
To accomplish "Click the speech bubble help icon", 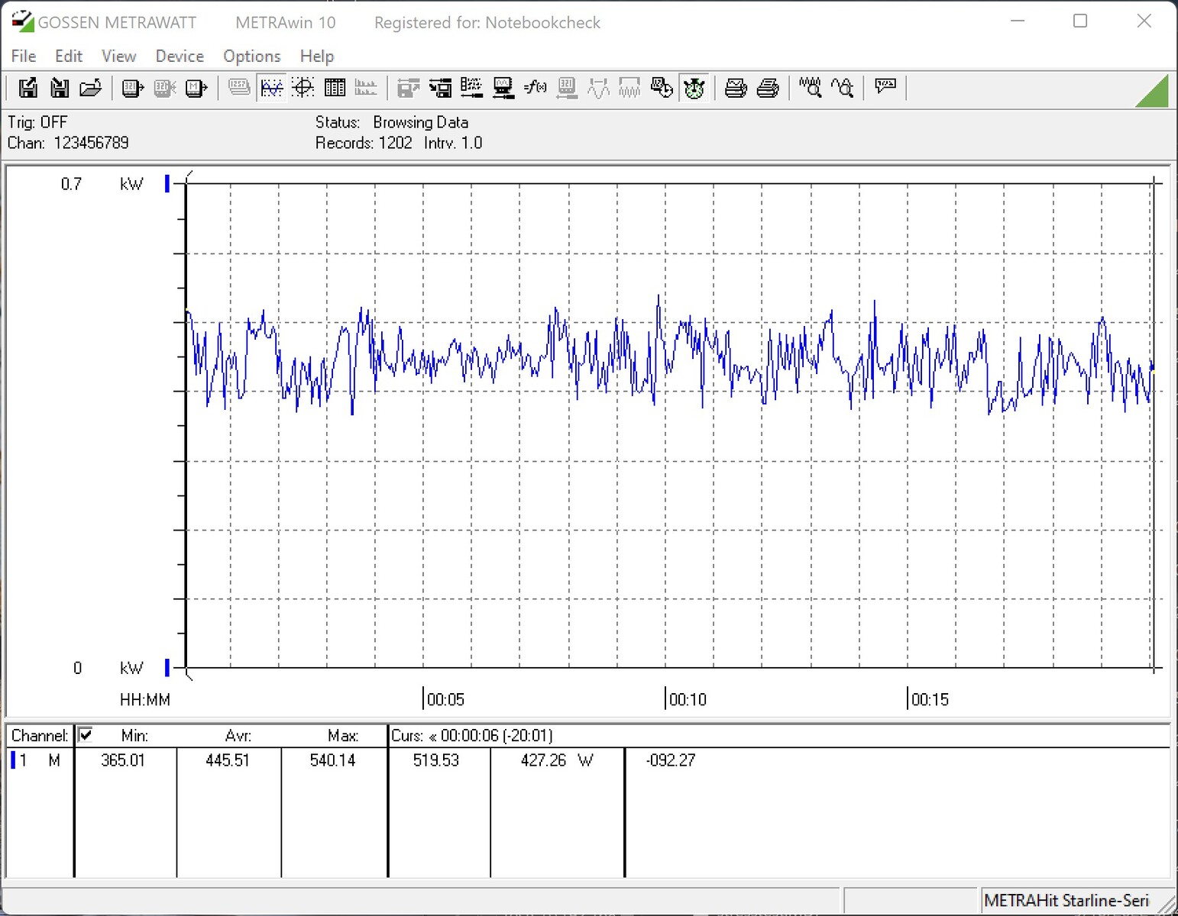I will [885, 87].
